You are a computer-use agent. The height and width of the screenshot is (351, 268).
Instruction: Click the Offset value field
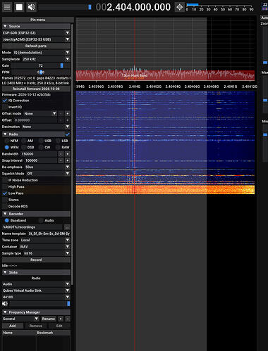[35, 120]
